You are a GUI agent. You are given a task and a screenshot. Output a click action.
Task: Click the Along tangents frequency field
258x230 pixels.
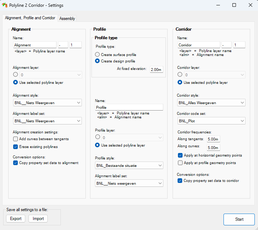click(213, 139)
